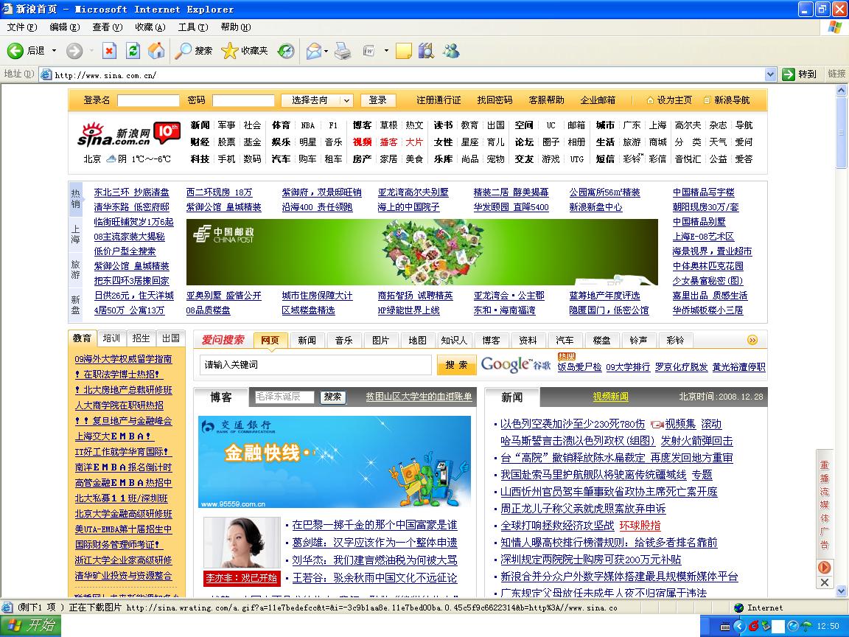Click the Mail envelope toolbar icon

click(313, 51)
